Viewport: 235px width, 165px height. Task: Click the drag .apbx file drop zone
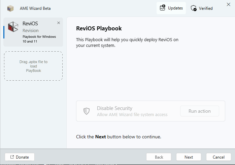point(33,66)
